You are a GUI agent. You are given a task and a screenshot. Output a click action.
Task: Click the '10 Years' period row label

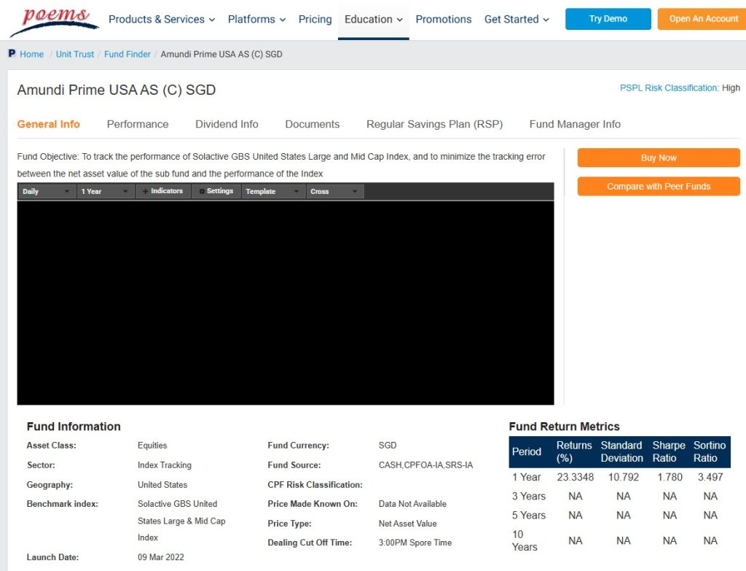525,540
